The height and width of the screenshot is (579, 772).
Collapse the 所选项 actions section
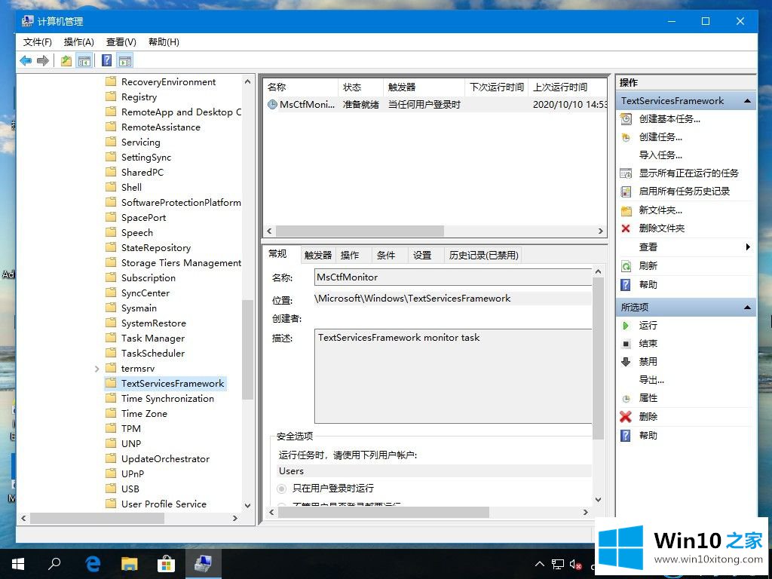747,308
